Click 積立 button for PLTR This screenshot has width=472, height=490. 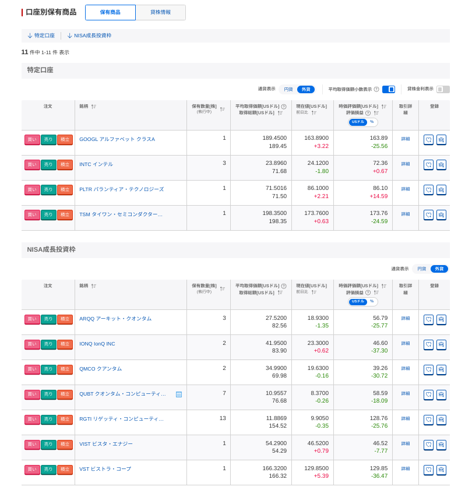(x=65, y=190)
